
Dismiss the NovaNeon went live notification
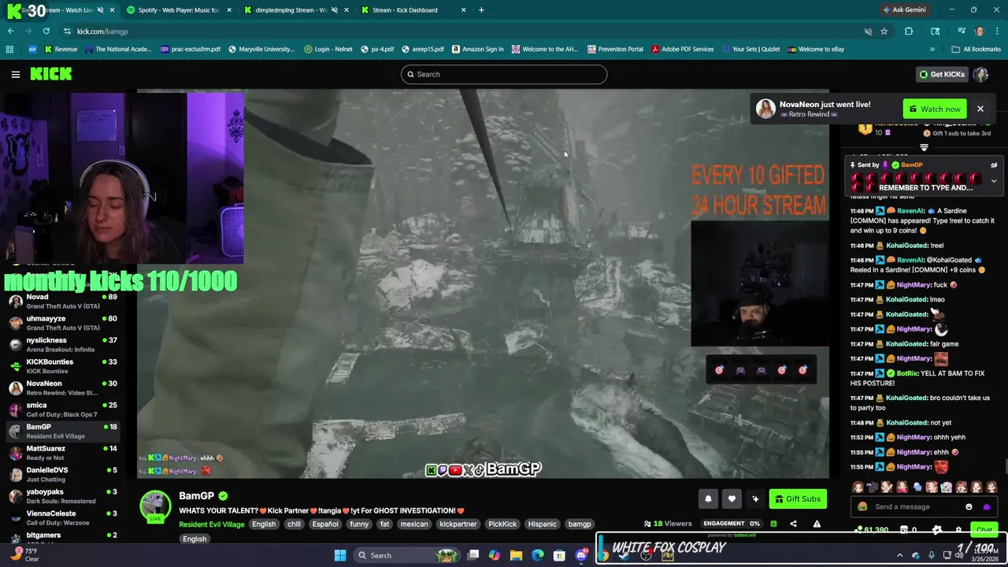tap(980, 109)
